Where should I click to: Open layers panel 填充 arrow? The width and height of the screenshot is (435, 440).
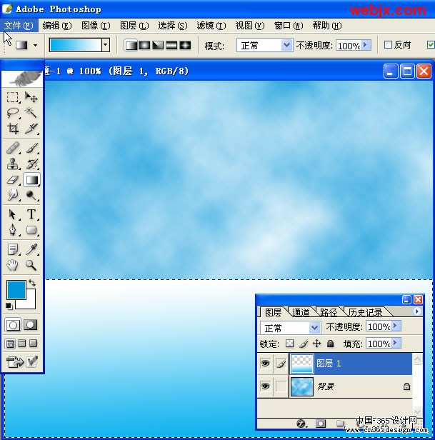tap(396, 343)
